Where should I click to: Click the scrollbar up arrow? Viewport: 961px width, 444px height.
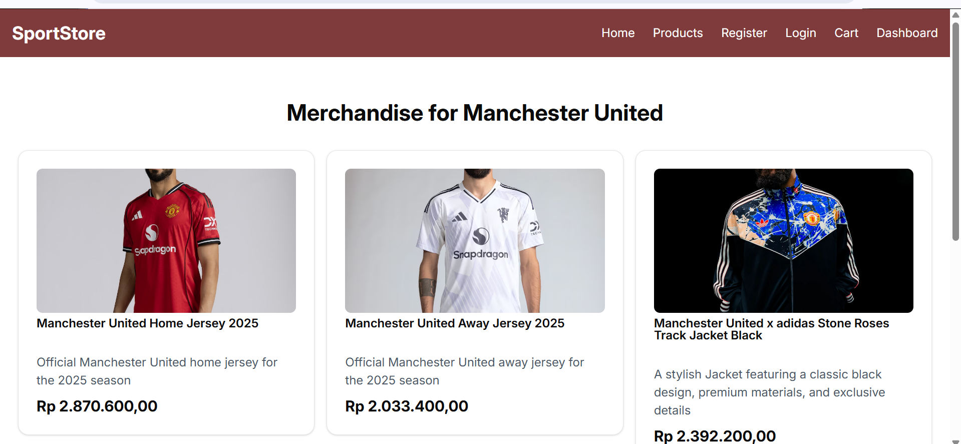pyautogui.click(x=955, y=15)
